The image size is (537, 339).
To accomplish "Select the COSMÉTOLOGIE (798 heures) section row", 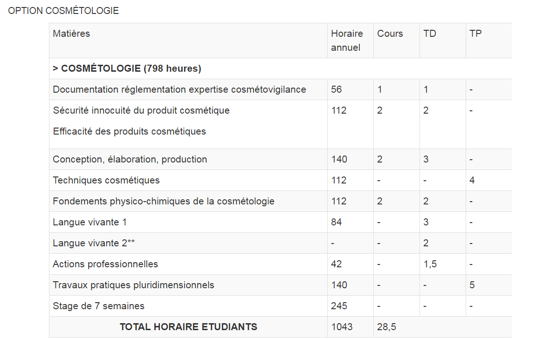I will [281, 68].
